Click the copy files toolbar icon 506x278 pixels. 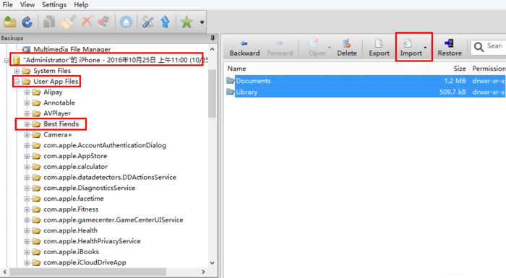(49, 22)
